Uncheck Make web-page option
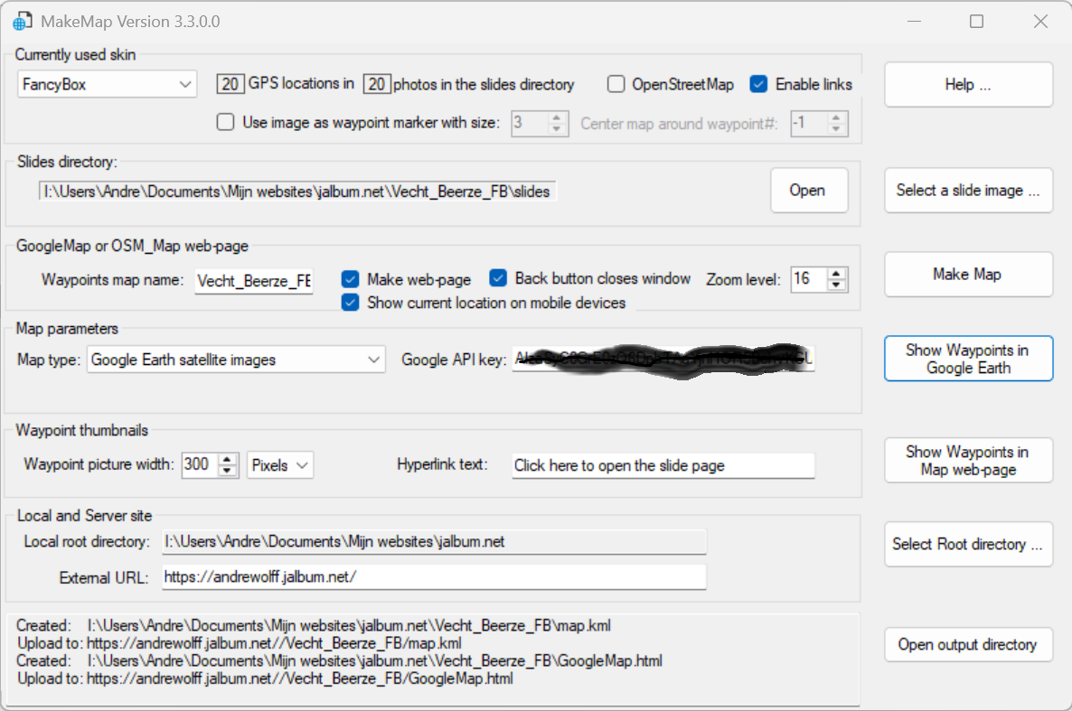This screenshot has width=1072, height=711. click(351, 279)
